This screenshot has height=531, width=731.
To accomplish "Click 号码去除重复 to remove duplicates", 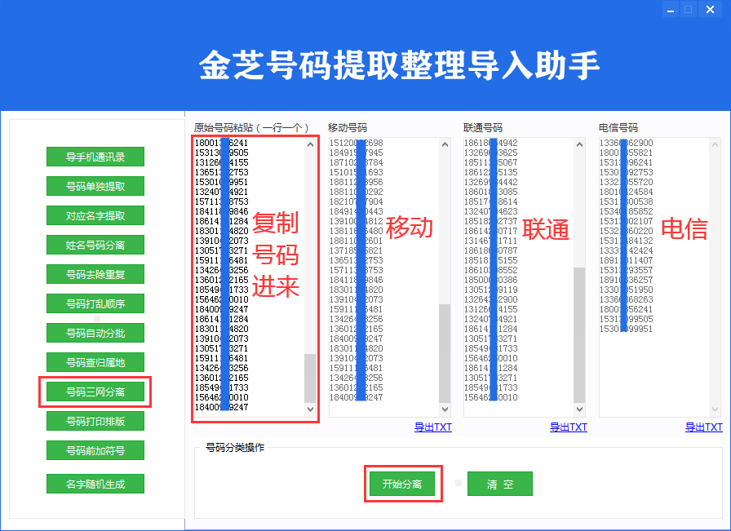I will [x=95, y=274].
